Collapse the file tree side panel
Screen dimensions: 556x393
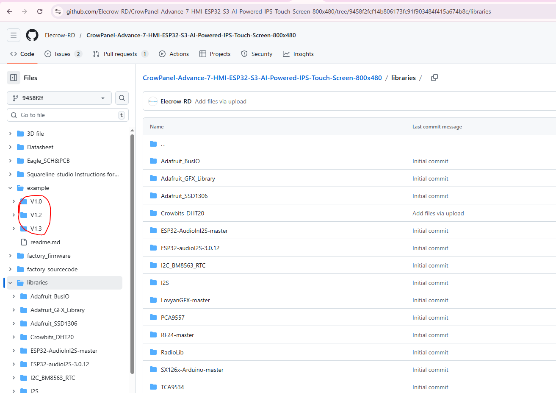point(14,78)
